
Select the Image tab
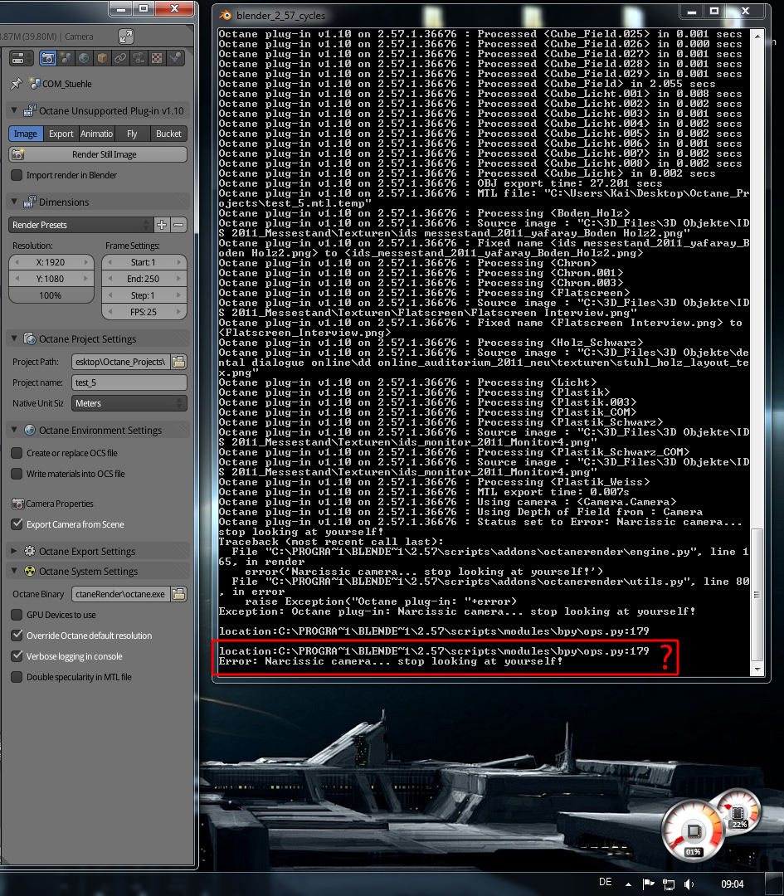point(26,134)
